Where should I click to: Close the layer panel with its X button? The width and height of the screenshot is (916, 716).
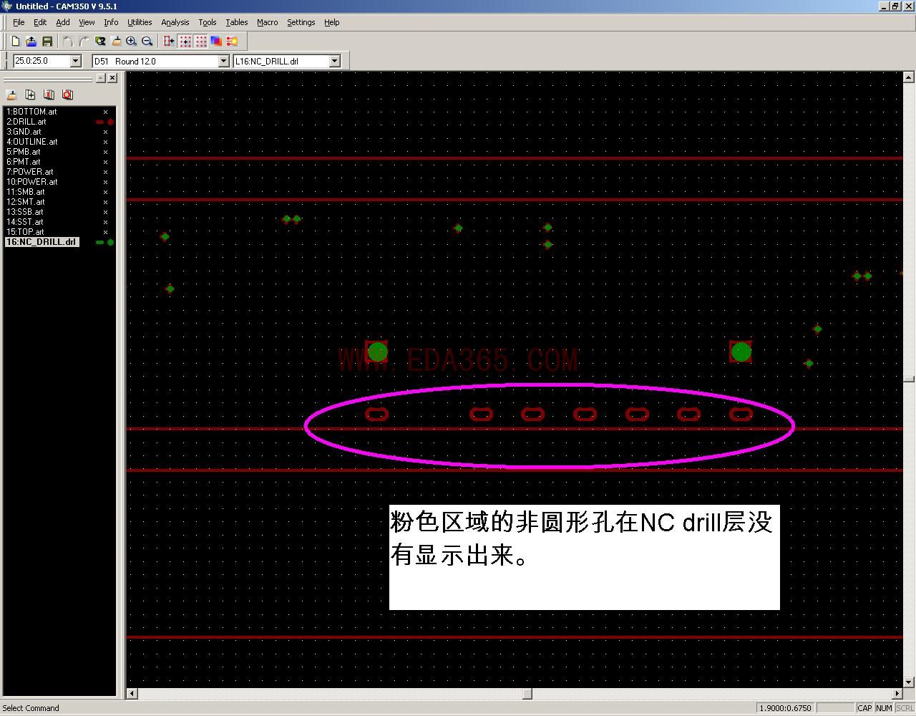[112, 78]
